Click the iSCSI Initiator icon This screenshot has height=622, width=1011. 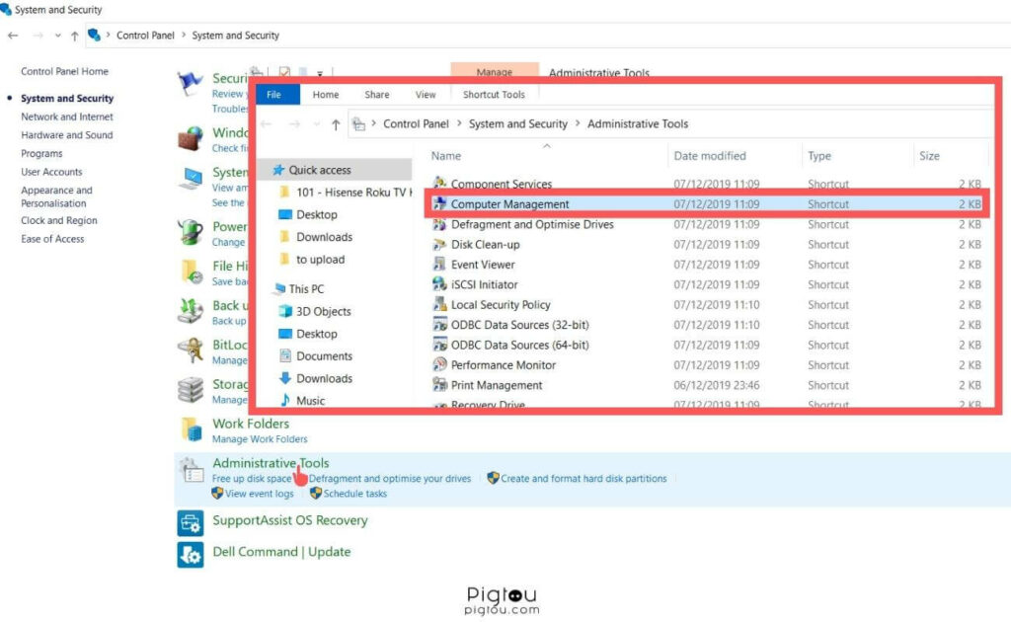coord(440,285)
